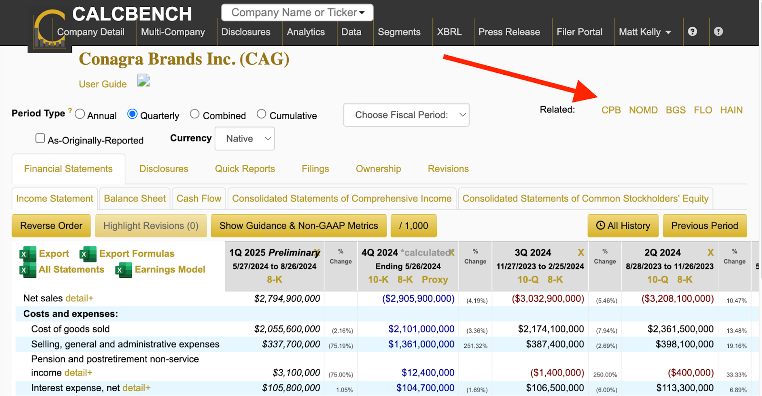The height and width of the screenshot is (396, 762).
Task: Click the Previous Period button
Action: click(x=705, y=226)
